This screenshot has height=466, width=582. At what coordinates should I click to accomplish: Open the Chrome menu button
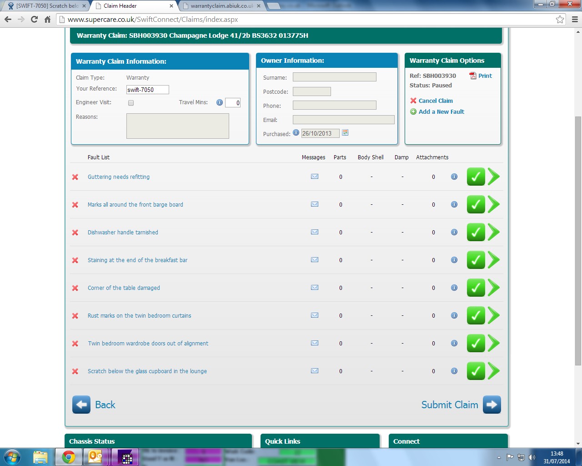575,20
